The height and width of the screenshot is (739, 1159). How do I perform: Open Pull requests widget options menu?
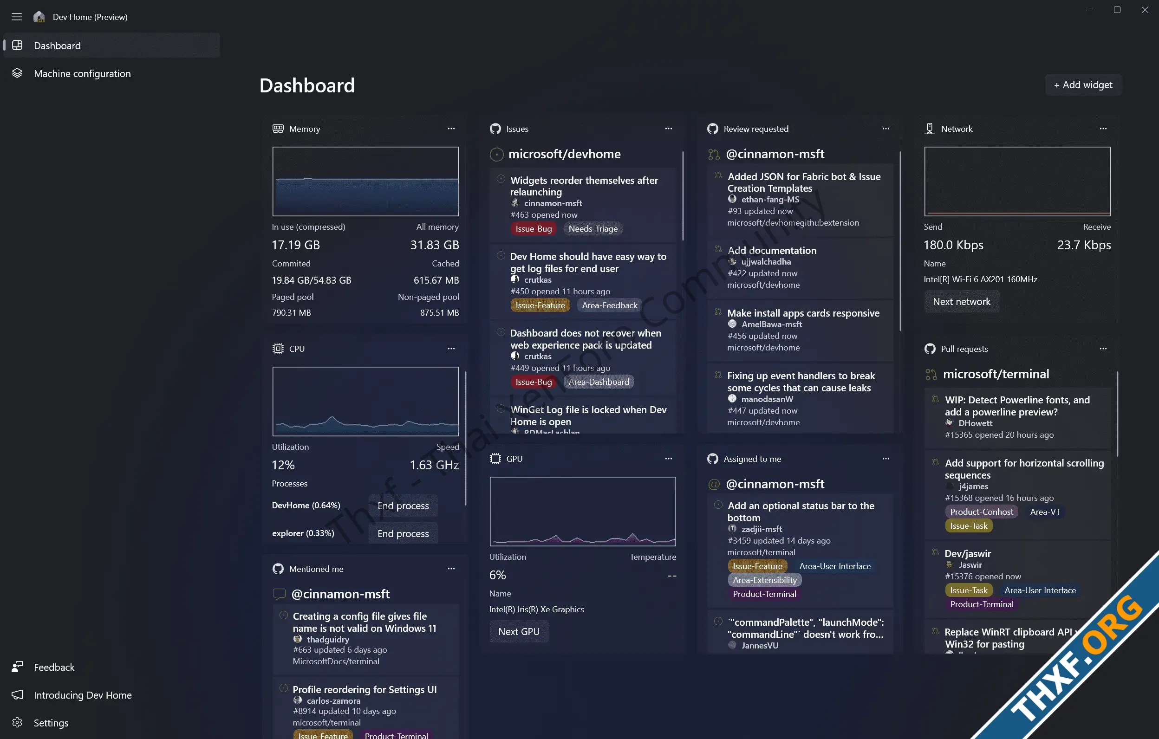coord(1103,348)
